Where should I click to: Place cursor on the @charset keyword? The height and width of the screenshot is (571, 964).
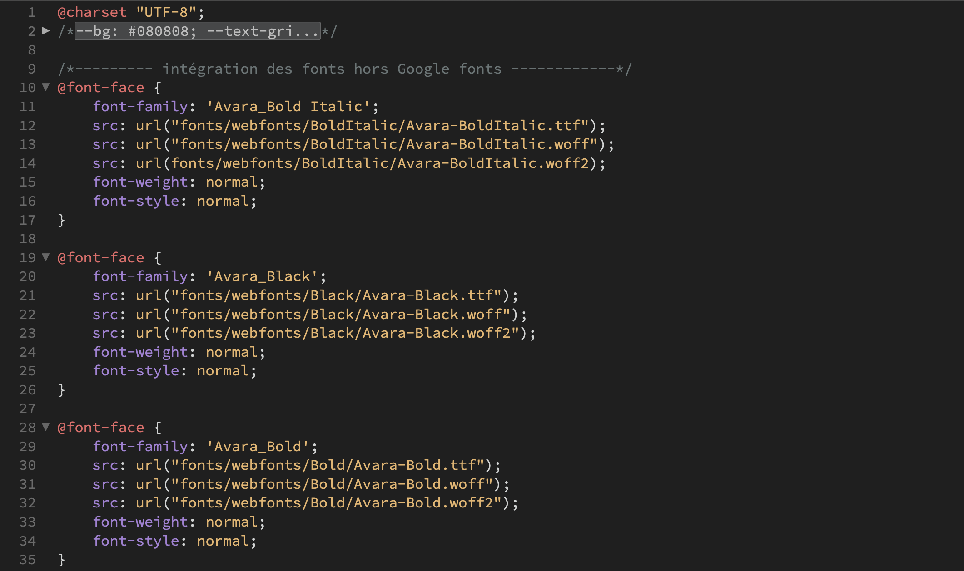[92, 12]
